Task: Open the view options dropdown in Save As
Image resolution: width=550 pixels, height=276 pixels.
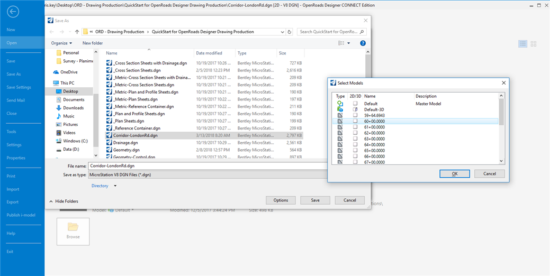Action: (x=348, y=43)
